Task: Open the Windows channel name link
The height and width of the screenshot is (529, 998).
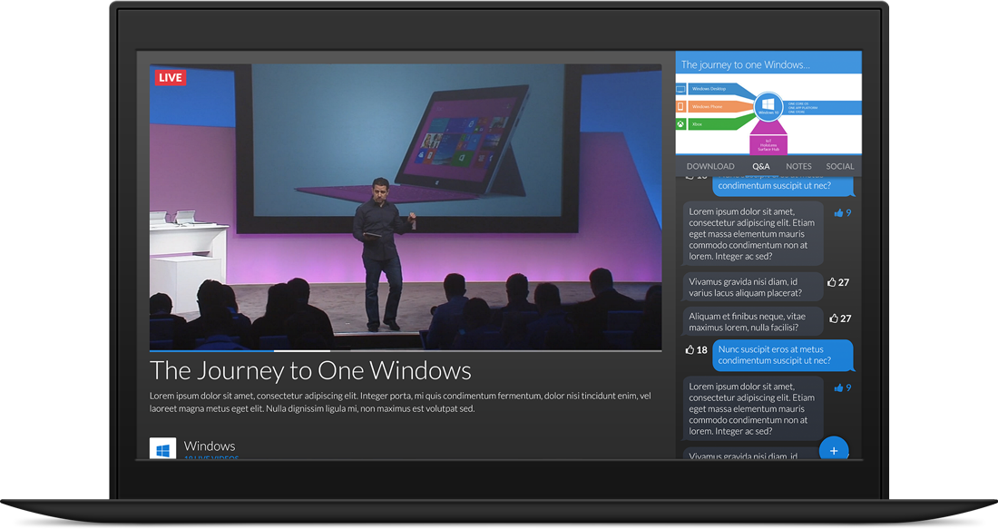Action: [210, 446]
